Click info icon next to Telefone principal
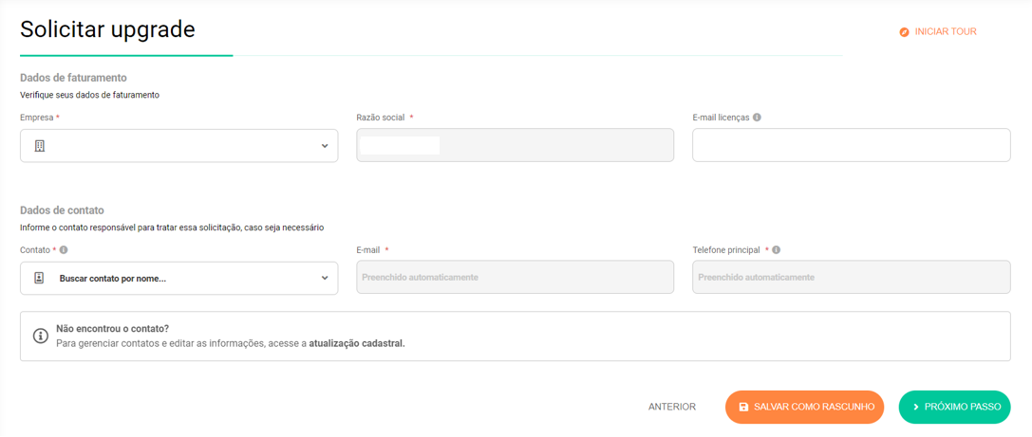1032x437 pixels. point(777,250)
